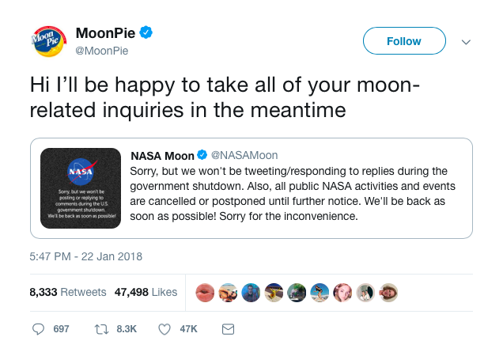View the list of 47,498 Likes
503x356 pixels.
click(146, 292)
